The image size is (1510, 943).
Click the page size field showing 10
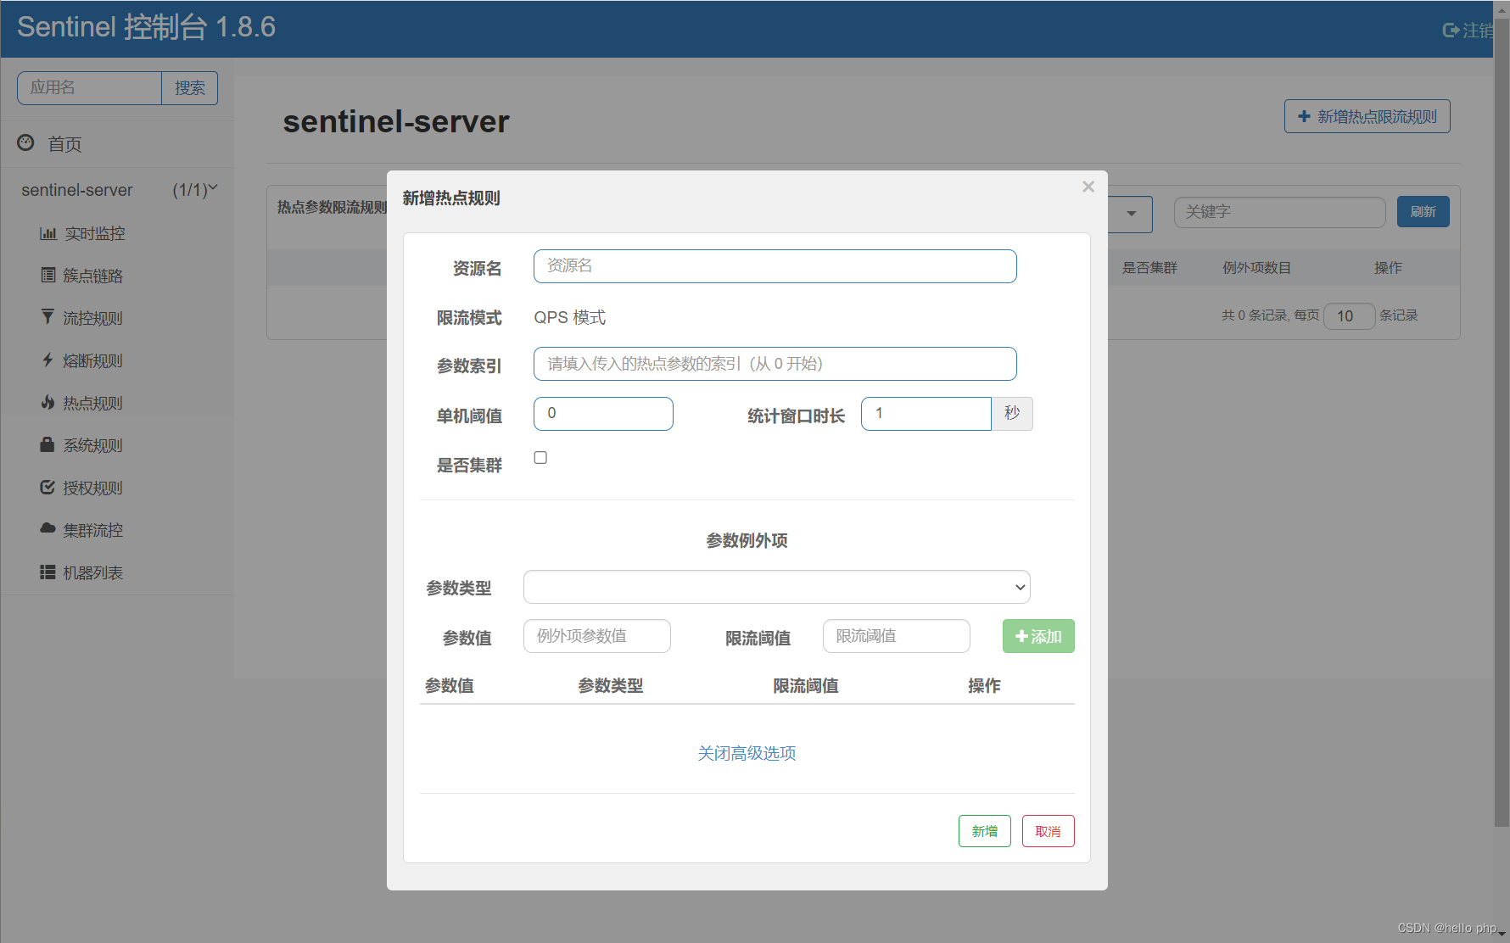point(1349,316)
